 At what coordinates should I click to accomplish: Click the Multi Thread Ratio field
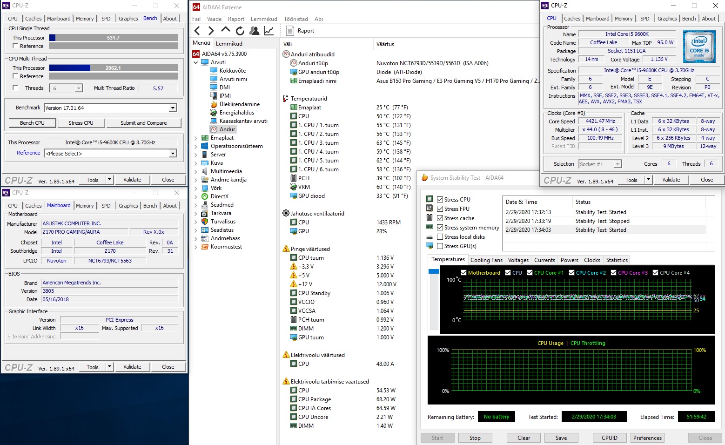[x=158, y=88]
